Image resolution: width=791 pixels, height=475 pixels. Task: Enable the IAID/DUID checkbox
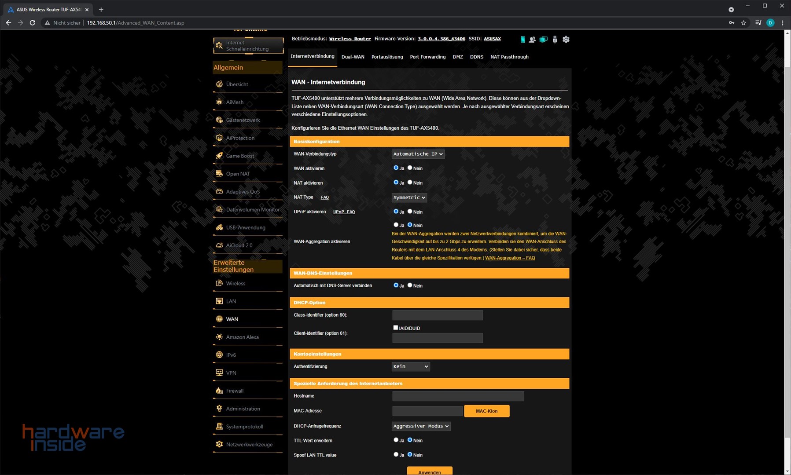395,328
